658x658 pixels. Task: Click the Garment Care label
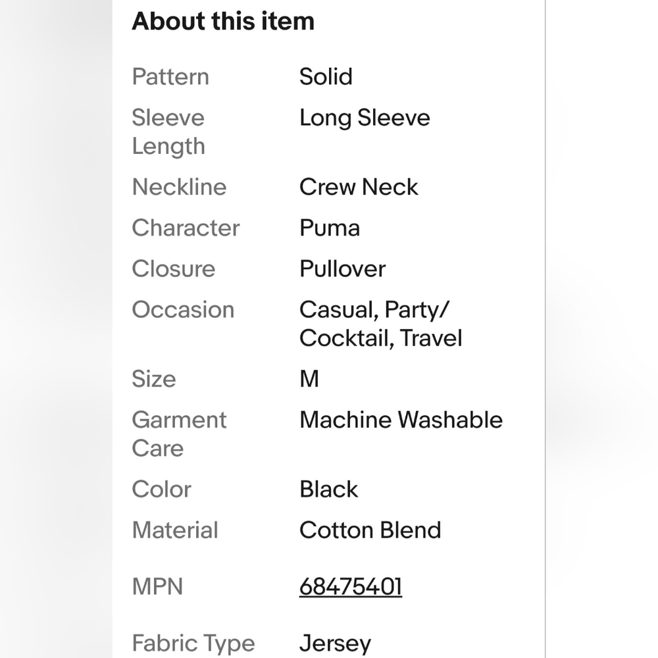(179, 434)
